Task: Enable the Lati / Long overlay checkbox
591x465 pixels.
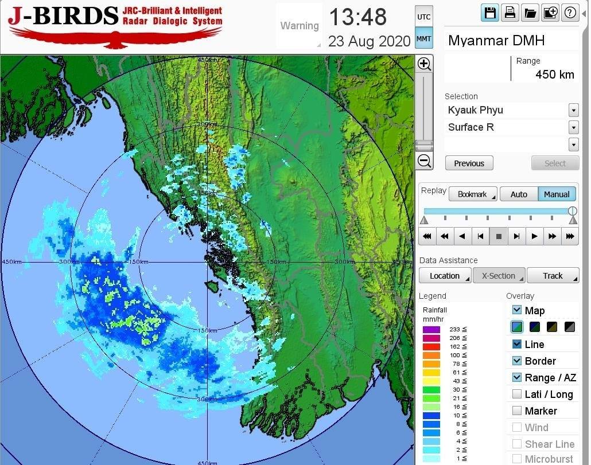Action: tap(517, 394)
